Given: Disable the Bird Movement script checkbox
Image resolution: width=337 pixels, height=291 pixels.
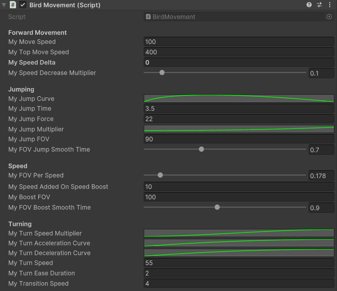Looking at the screenshot, I should (x=23, y=5).
